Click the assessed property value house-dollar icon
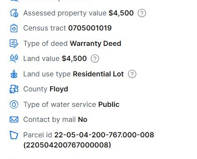The width and height of the screenshot is (197, 159). pyautogui.click(x=14, y=13)
